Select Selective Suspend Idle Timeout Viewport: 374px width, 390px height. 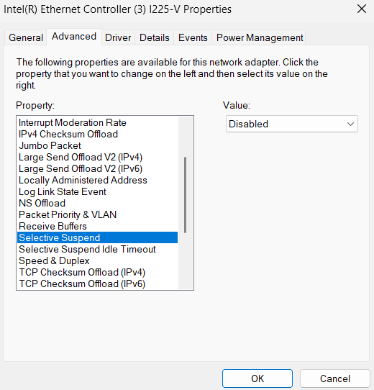pos(98,249)
